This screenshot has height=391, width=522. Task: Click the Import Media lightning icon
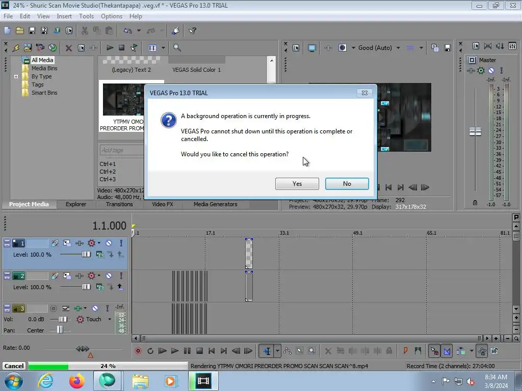pos(16,48)
